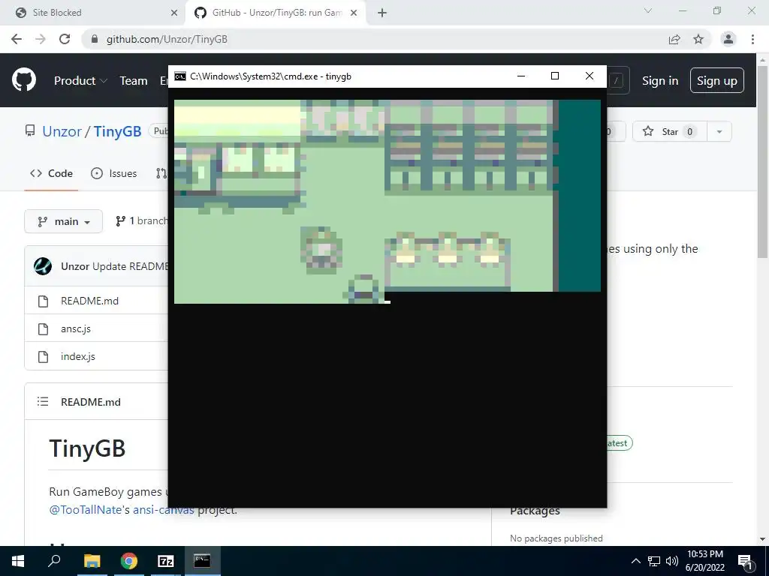
Task: Expand the Product menu in GitHub header
Action: (80, 80)
